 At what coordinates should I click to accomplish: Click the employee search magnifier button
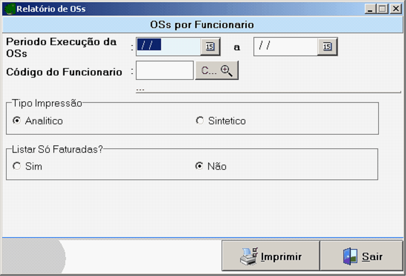pos(217,71)
